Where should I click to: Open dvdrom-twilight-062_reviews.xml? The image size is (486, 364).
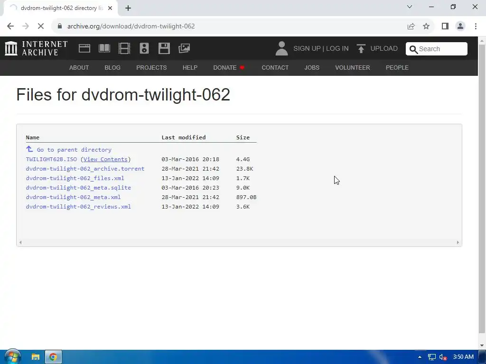(x=78, y=207)
